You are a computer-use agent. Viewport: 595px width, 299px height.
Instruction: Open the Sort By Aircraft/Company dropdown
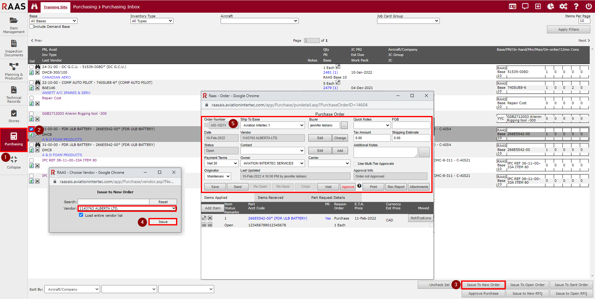click(x=72, y=289)
